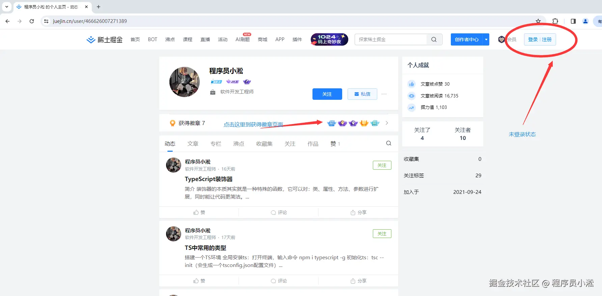Select the 沸点 item in top navigation
Image resolution: width=602 pixels, height=296 pixels.
[170, 39]
